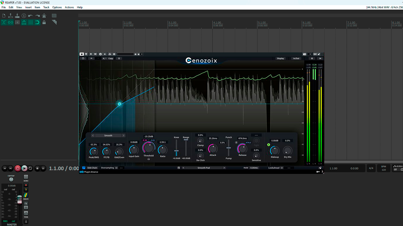
Task: Toggle the locking padlock icon
Action: point(44,22)
